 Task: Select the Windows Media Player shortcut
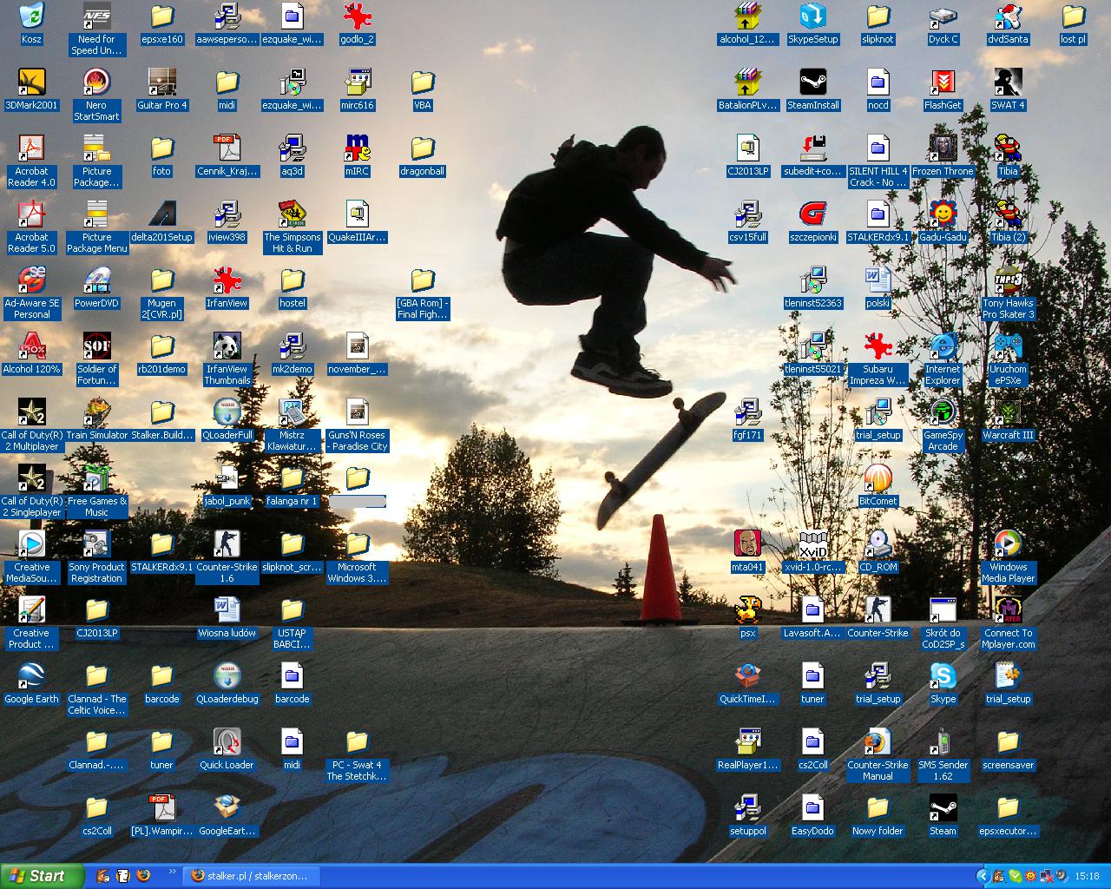1008,544
